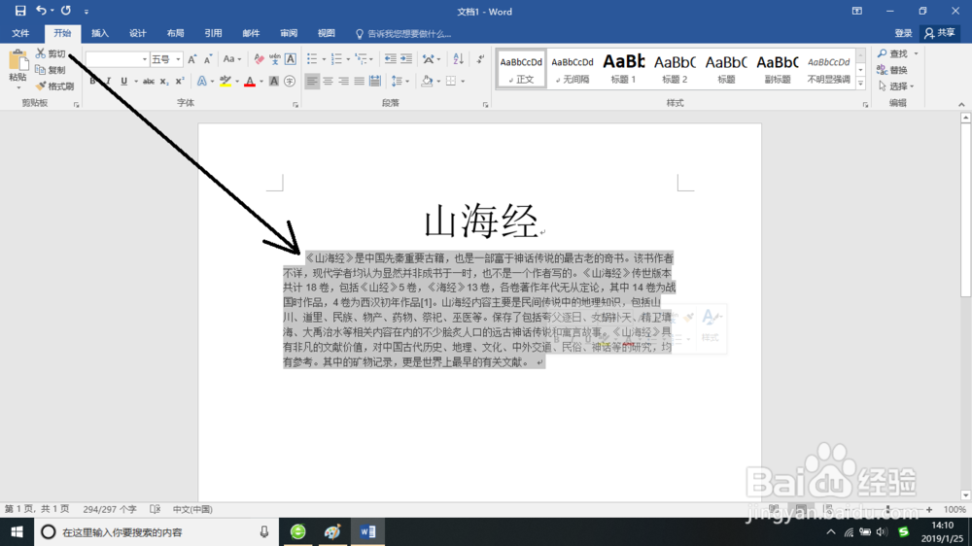
Task: Toggle character shading on text
Action: pyautogui.click(x=273, y=82)
